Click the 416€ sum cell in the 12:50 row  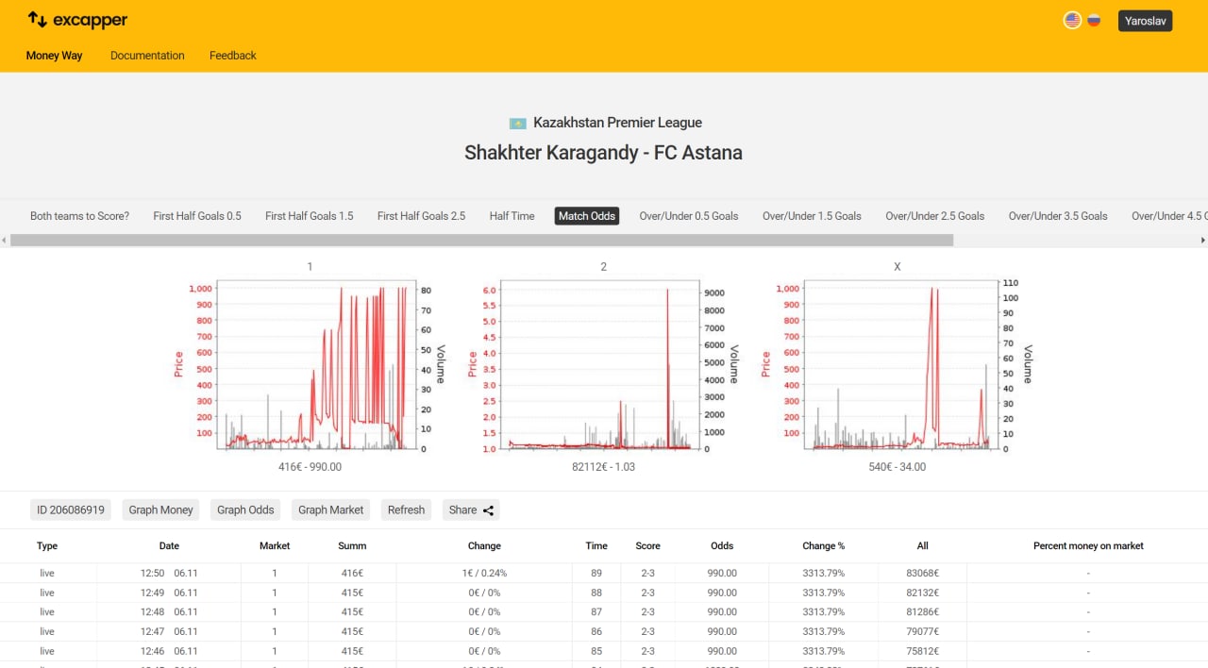352,574
